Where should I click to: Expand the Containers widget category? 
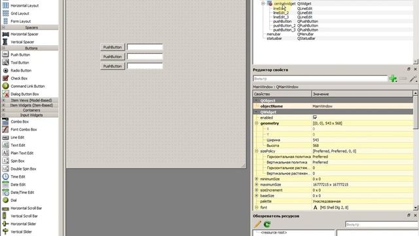3,110
